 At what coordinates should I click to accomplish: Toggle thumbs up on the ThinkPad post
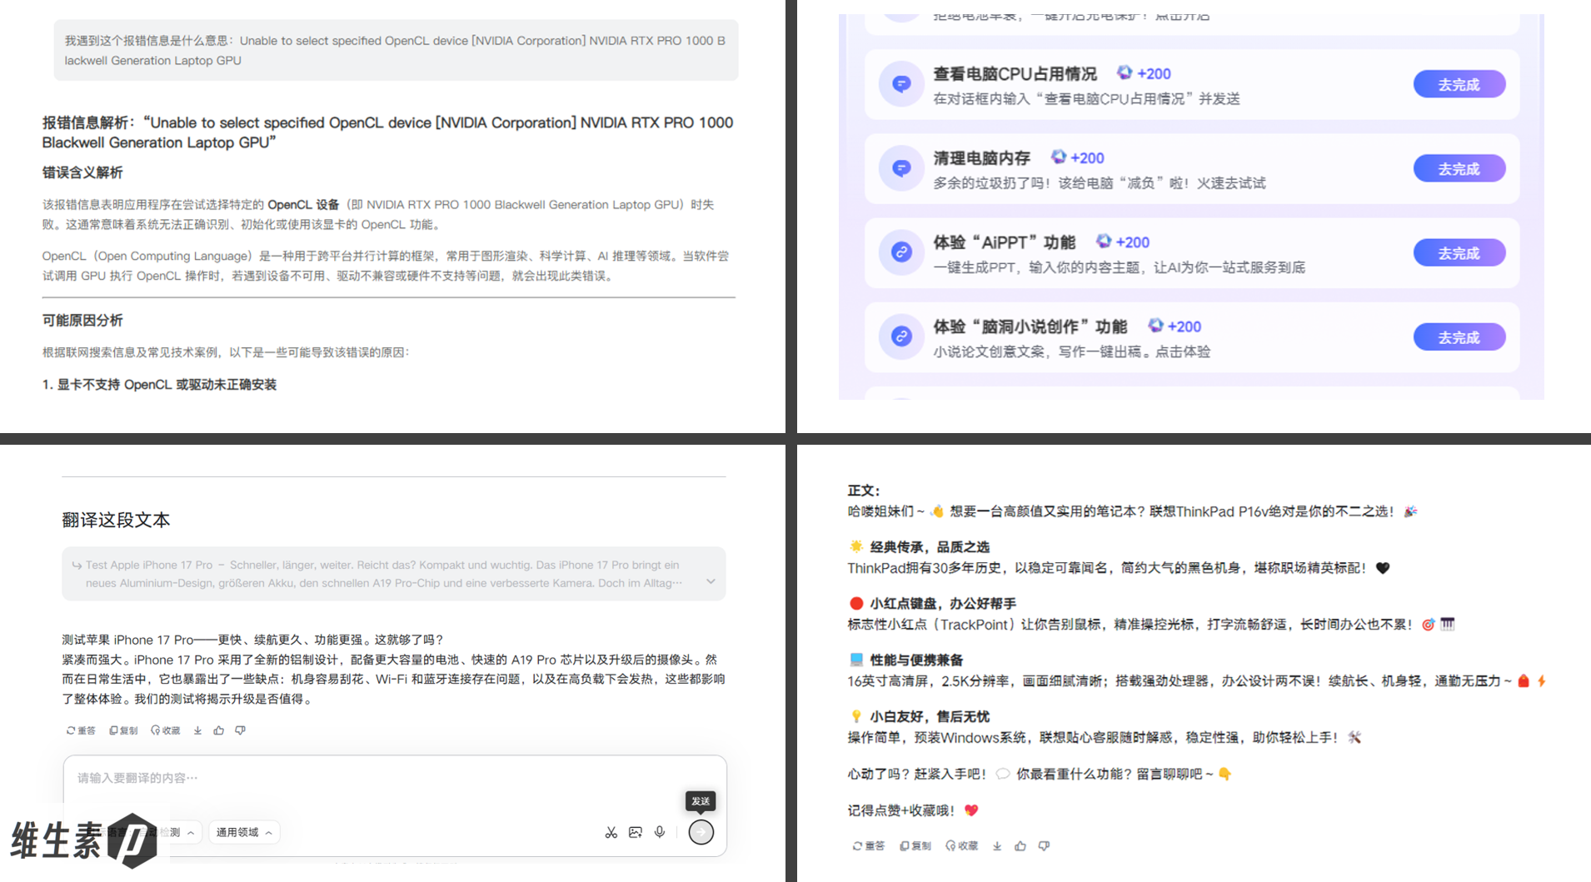tap(1020, 845)
